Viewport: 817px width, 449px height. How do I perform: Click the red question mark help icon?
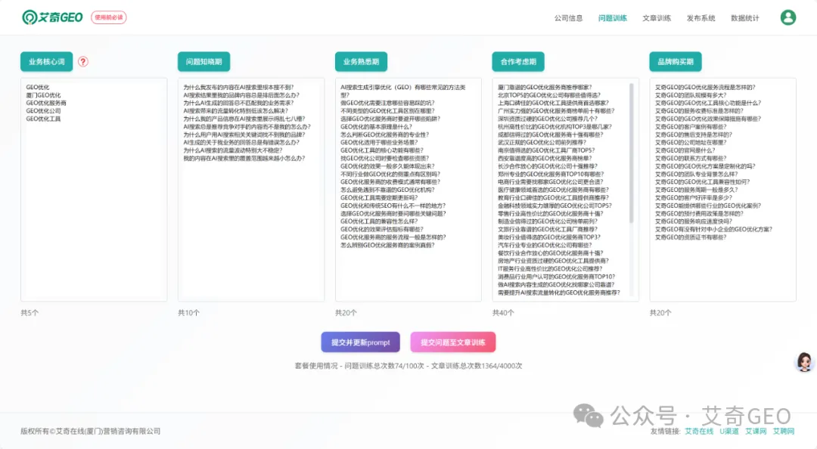[83, 62]
